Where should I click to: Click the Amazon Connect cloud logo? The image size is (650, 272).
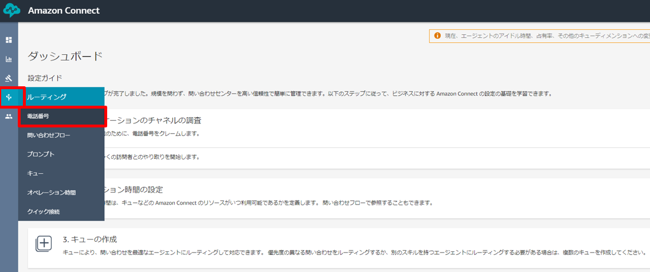[x=11, y=10]
